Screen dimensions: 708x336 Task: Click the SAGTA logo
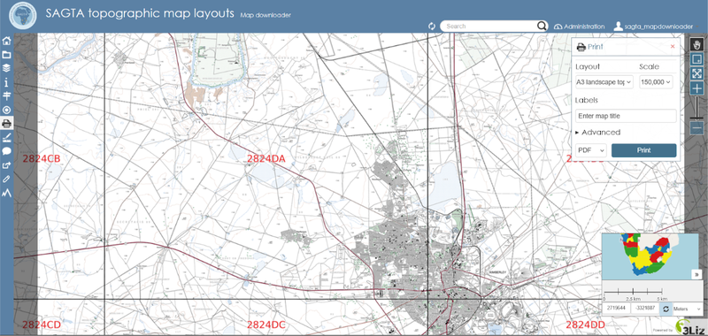23,16
